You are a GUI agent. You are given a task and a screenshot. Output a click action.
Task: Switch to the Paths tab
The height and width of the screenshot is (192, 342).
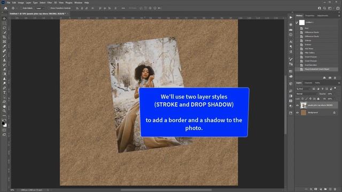click(x=317, y=83)
